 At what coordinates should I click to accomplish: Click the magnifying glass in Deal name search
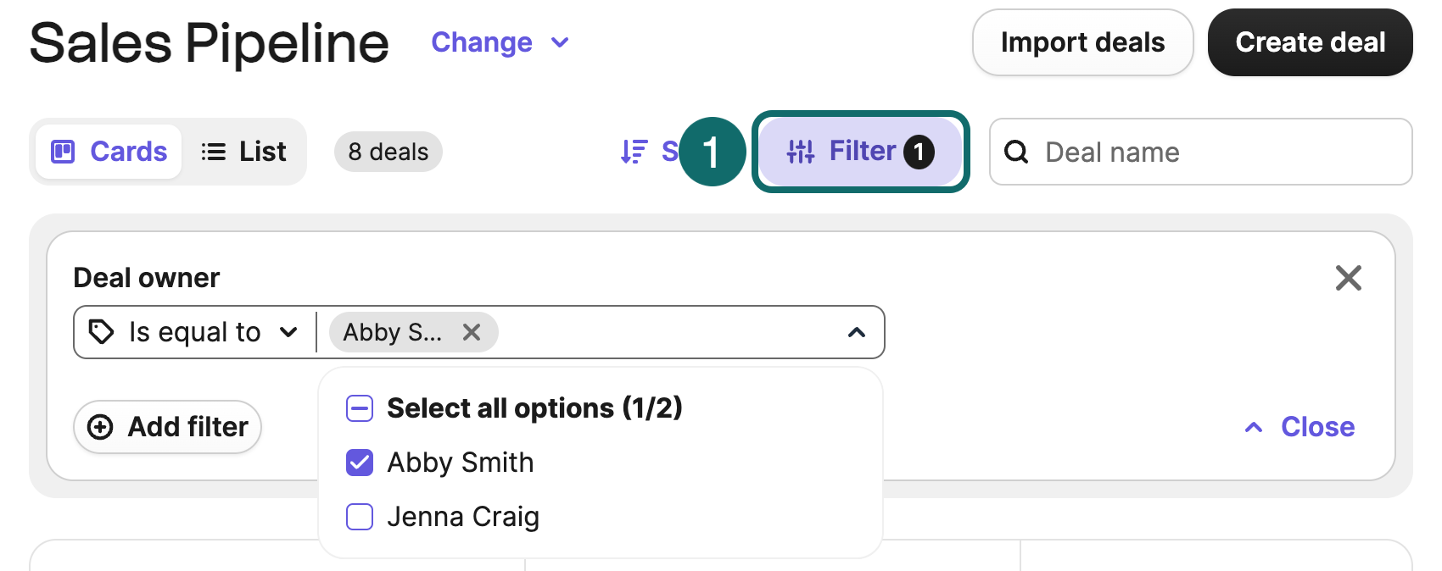[1018, 152]
